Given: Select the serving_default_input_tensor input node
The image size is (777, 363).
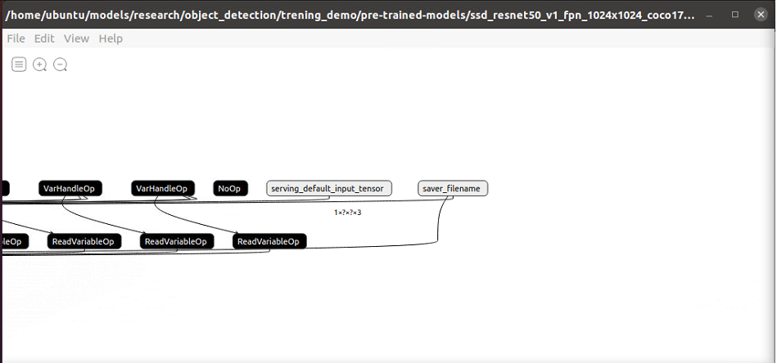Looking at the screenshot, I should [329, 188].
